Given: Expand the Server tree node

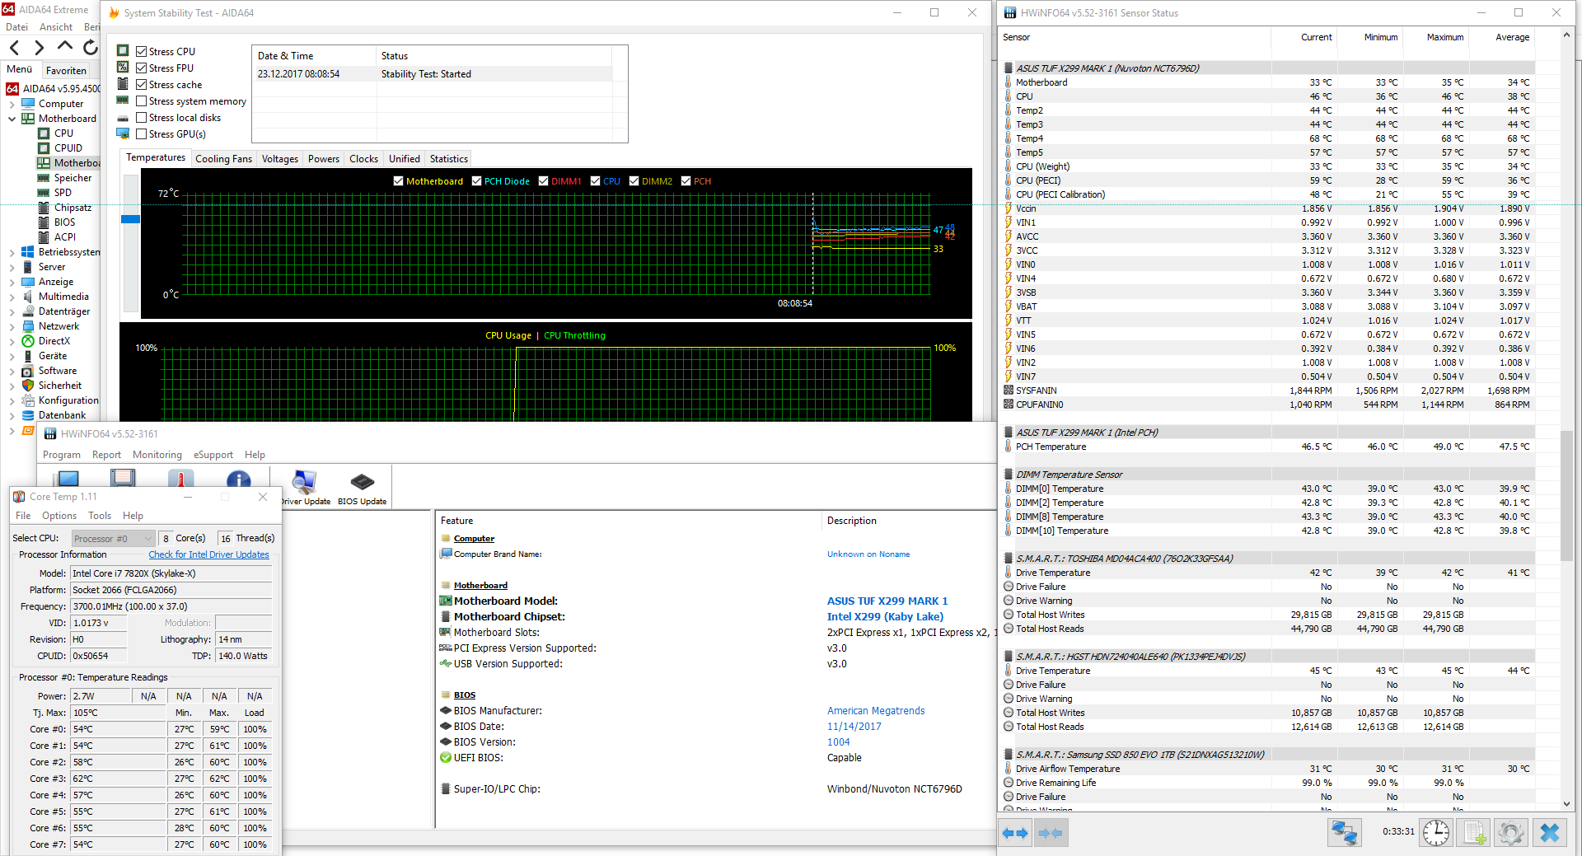Looking at the screenshot, I should [12, 267].
